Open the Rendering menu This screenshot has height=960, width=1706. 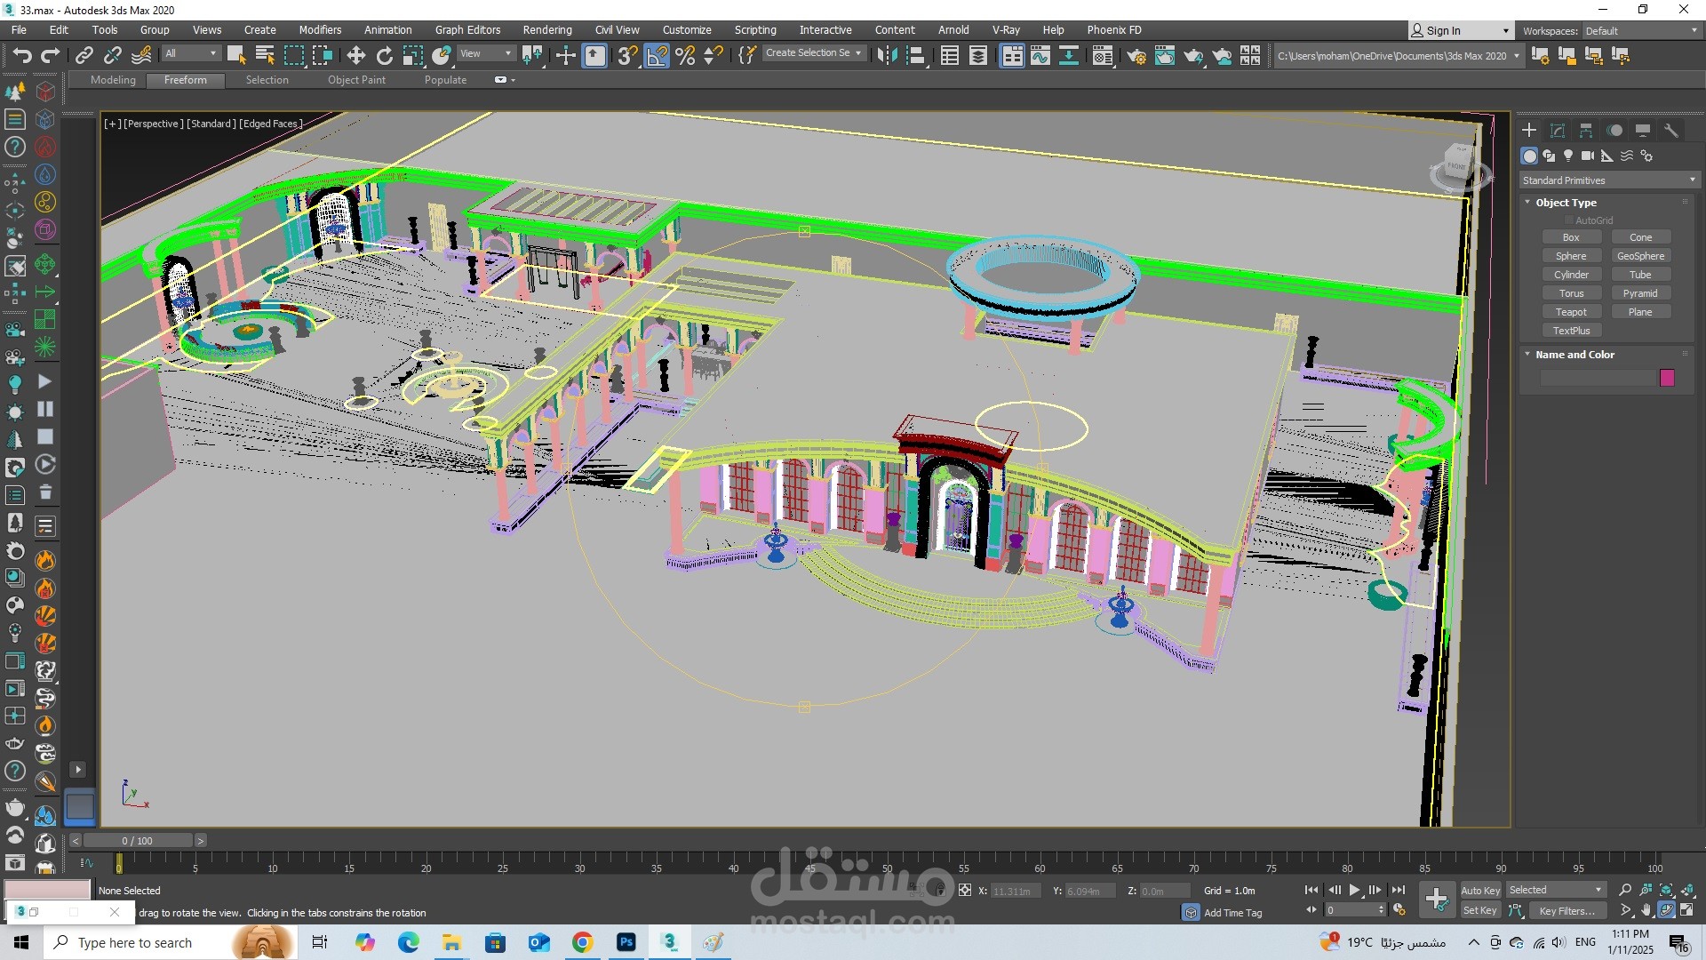tap(546, 29)
